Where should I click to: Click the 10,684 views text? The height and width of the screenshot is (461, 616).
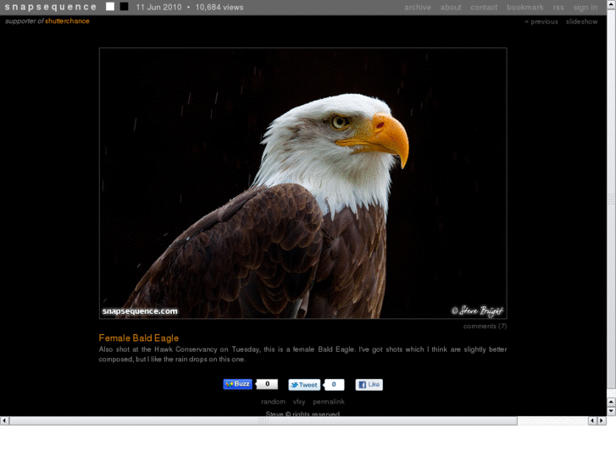(219, 8)
